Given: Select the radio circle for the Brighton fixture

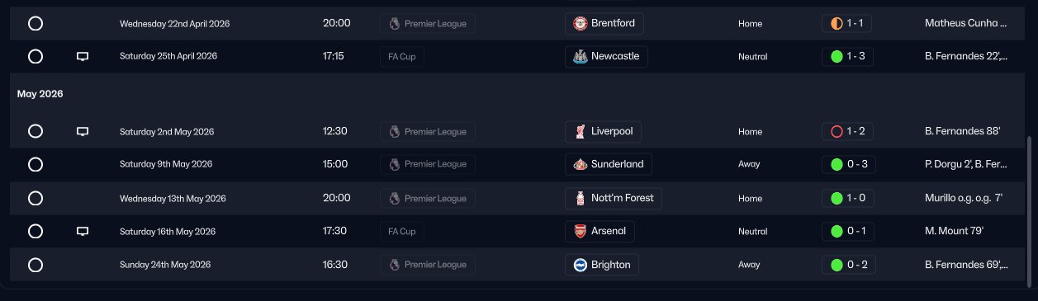Looking at the screenshot, I should click(x=36, y=265).
